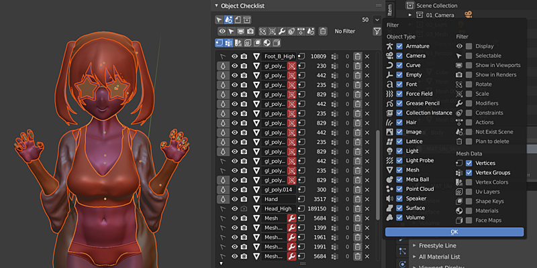Image resolution: width=537 pixels, height=268 pixels.
Task: Select the Head_High object name field
Action: 279,208
